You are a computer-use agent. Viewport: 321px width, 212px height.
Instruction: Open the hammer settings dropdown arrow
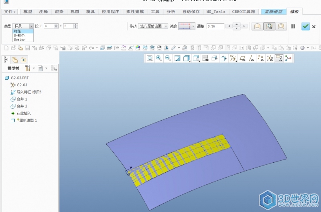coord(34,68)
